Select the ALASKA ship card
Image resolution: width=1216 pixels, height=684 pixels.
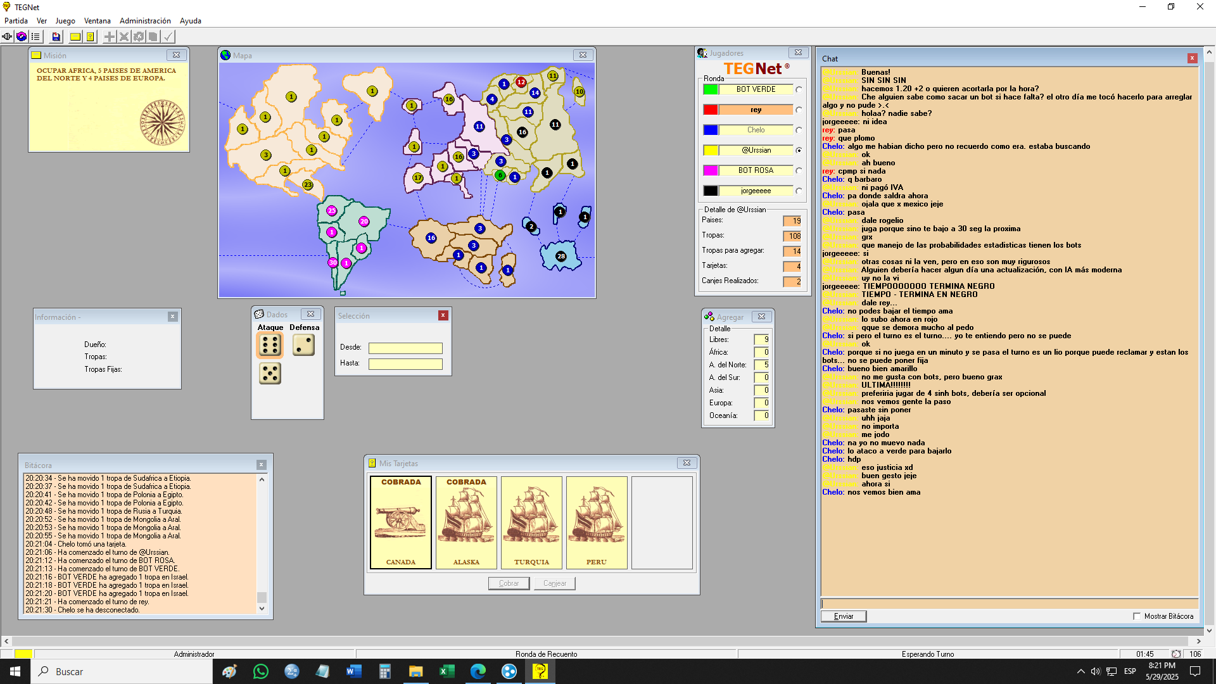[466, 522]
